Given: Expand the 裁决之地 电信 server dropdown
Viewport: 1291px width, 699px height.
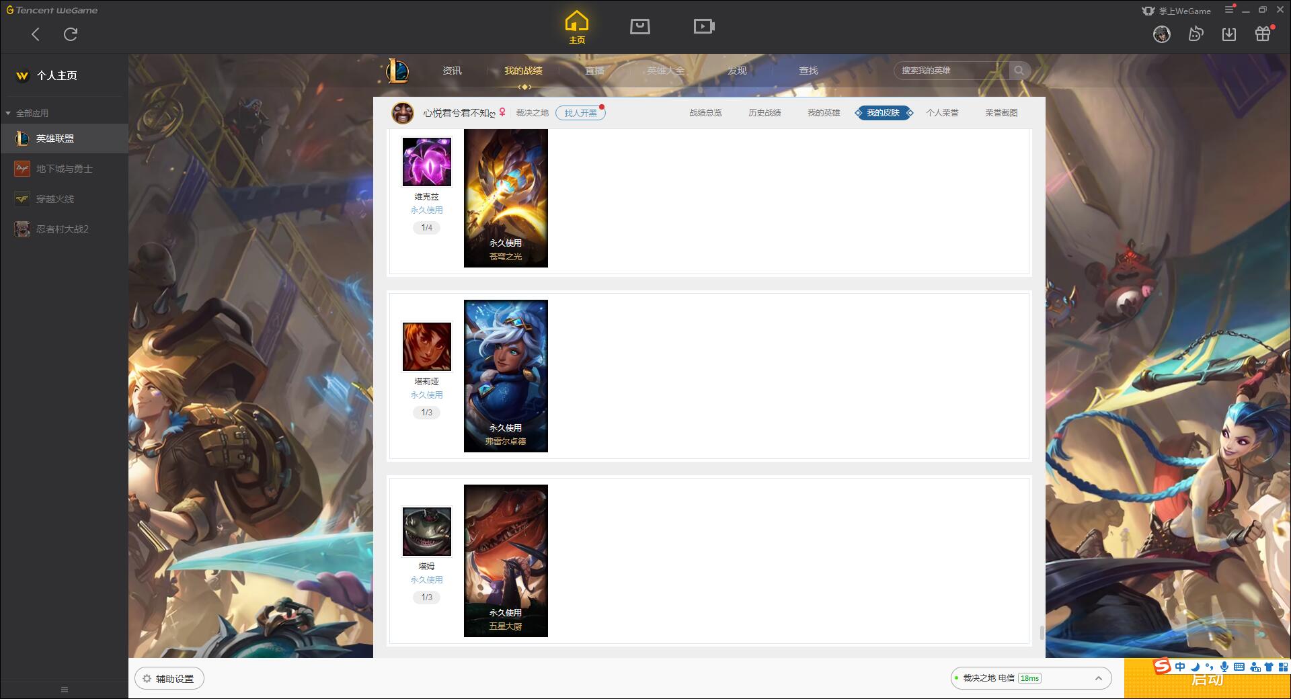Looking at the screenshot, I should point(1098,678).
